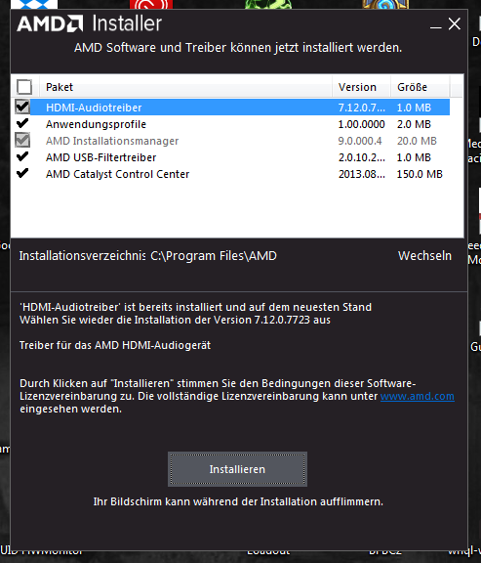Click the Installieren button
The width and height of the screenshot is (481, 563).
tap(237, 469)
